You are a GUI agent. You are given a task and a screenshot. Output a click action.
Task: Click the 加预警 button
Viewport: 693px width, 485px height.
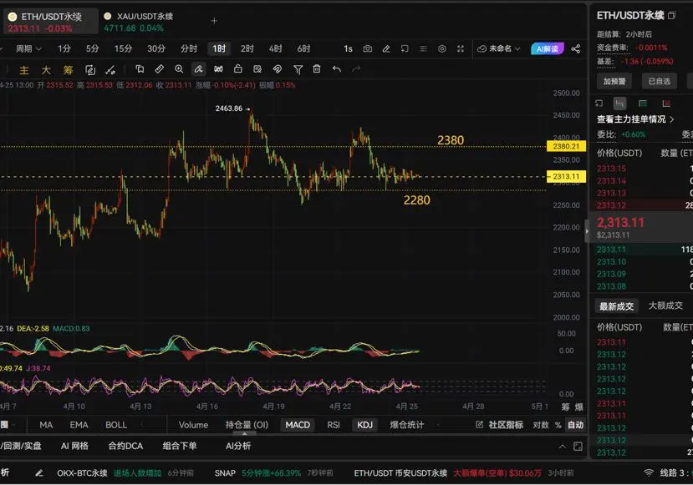(x=614, y=81)
